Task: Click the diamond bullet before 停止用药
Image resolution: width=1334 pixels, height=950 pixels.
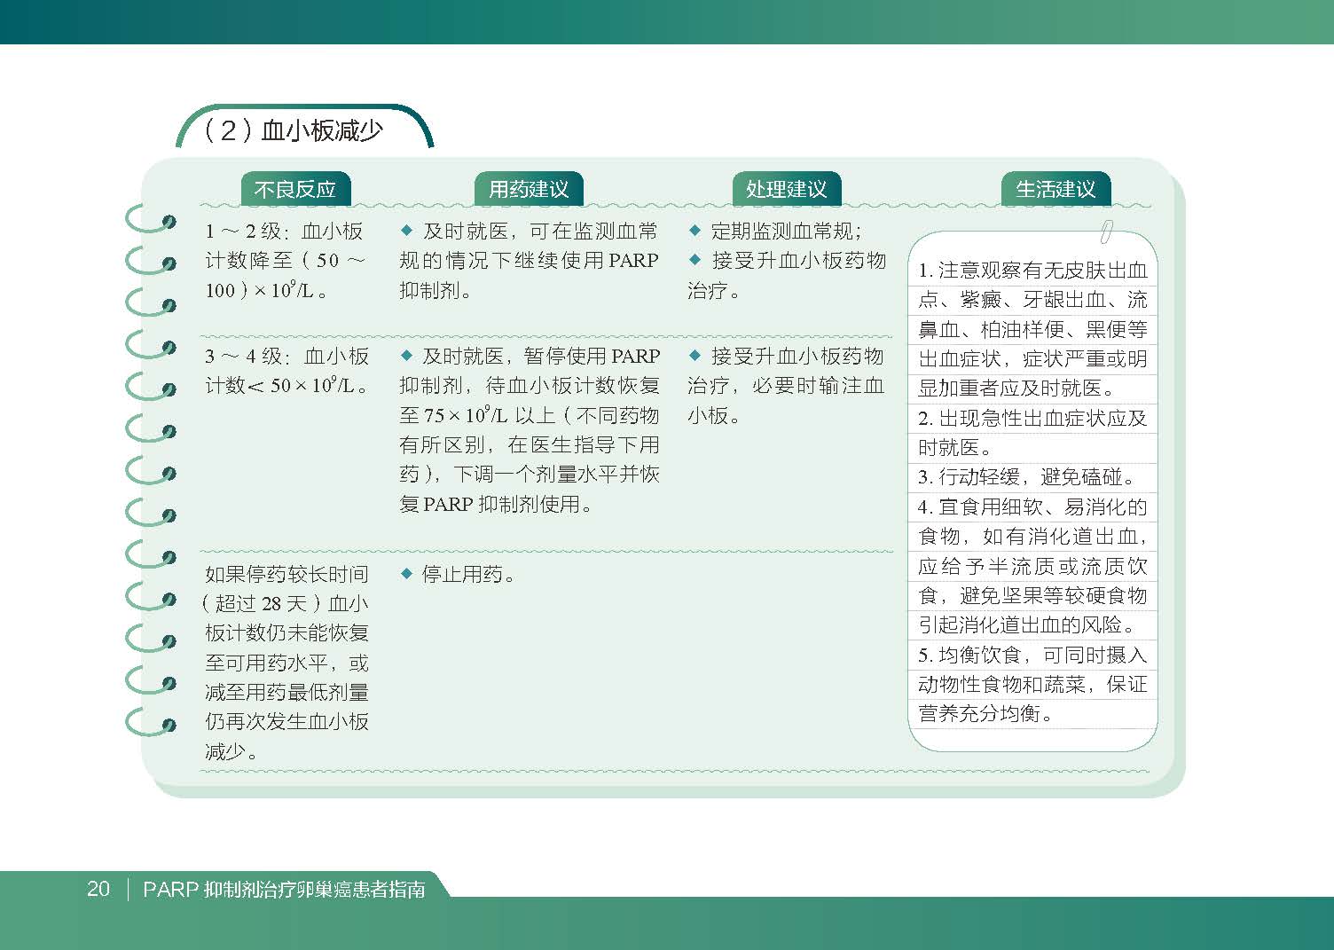Action: [407, 574]
